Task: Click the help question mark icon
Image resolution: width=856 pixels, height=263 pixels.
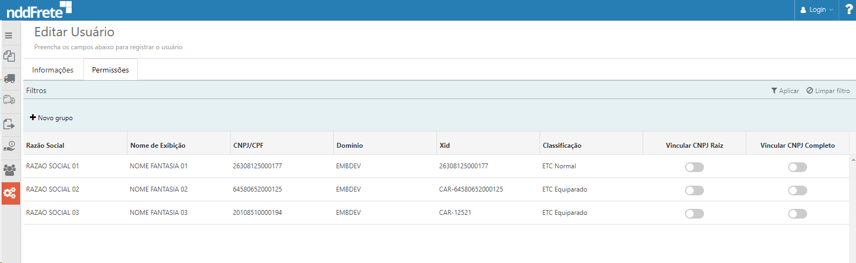Action: [849, 10]
